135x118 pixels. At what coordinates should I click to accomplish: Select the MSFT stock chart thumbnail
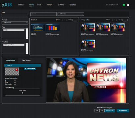click(x=38, y=28)
